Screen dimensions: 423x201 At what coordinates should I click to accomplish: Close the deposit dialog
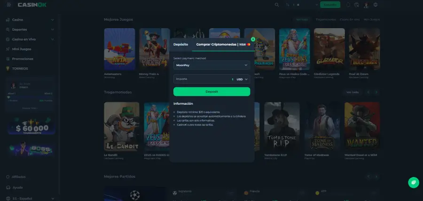[x=253, y=39]
